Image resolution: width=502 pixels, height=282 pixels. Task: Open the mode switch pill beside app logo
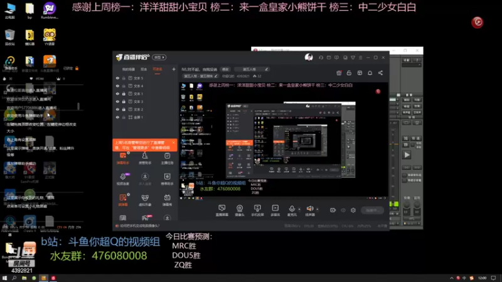(159, 57)
